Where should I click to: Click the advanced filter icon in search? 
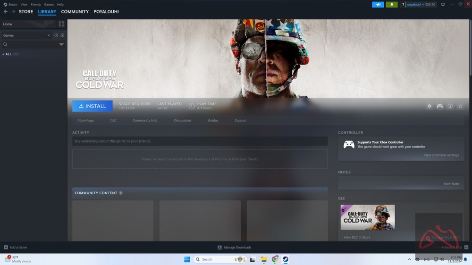coord(61,45)
